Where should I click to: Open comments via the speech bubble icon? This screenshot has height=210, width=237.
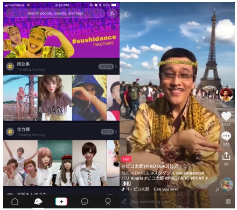coord(226,136)
